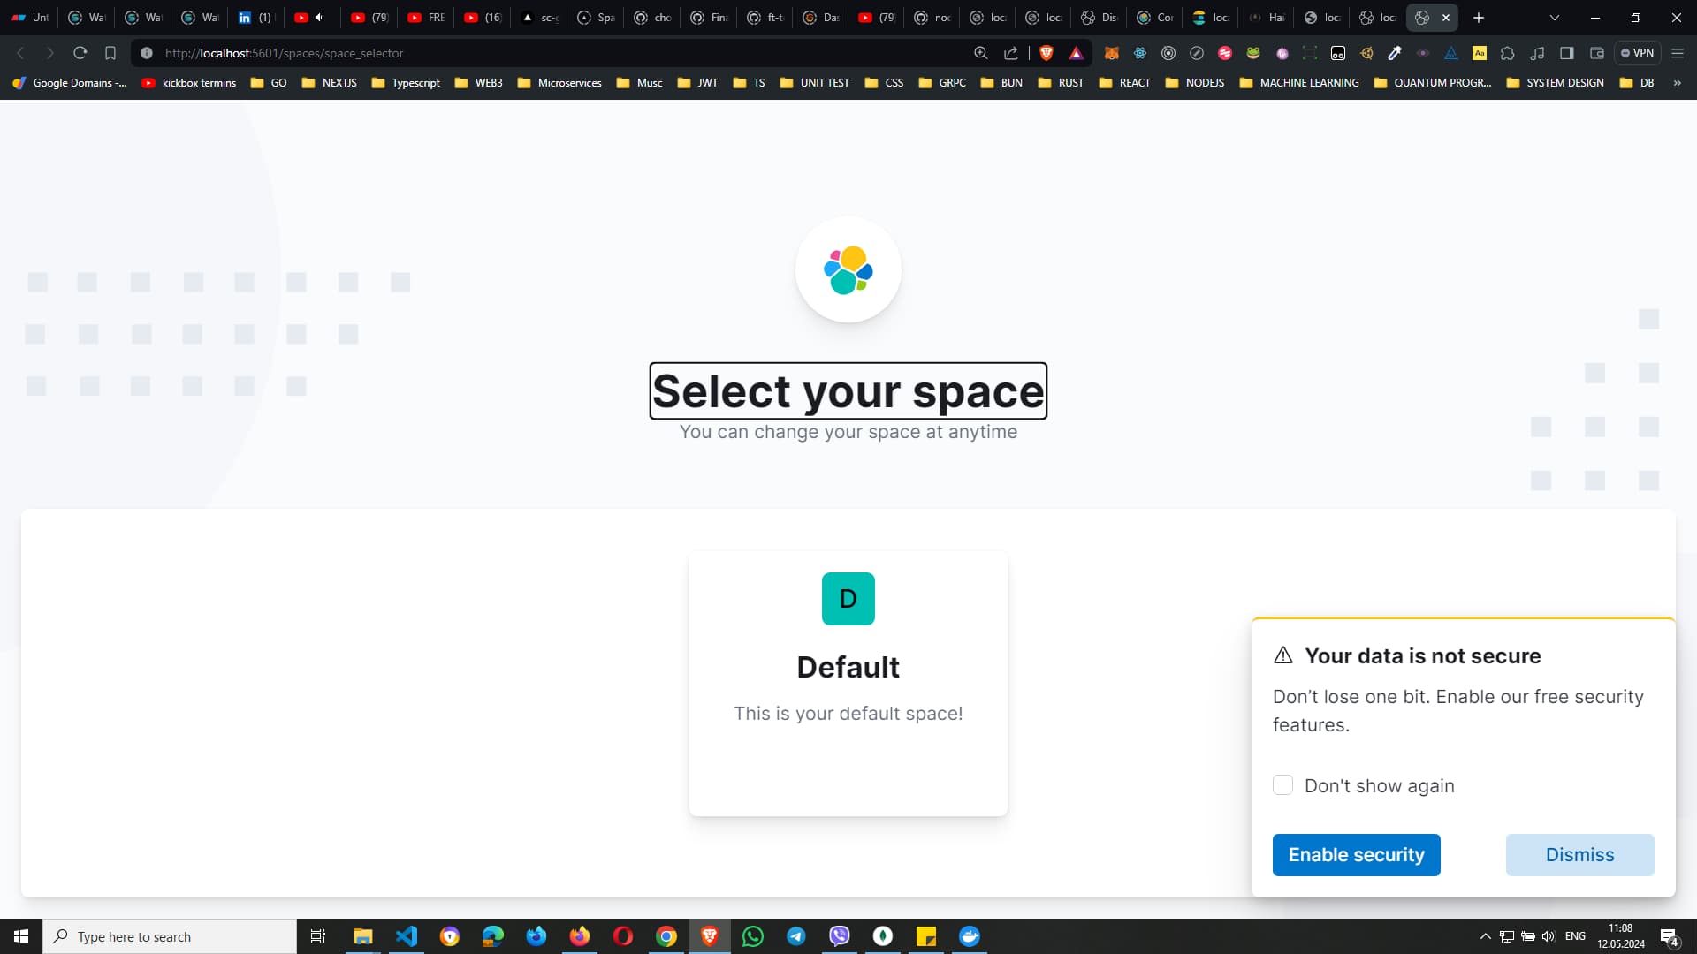Viewport: 1697px width, 954px height.
Task: Expand hidden icons in the system tray
Action: point(1485,935)
